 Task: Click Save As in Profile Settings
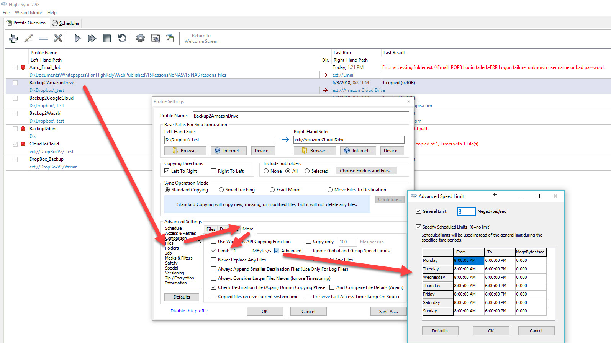388,312
